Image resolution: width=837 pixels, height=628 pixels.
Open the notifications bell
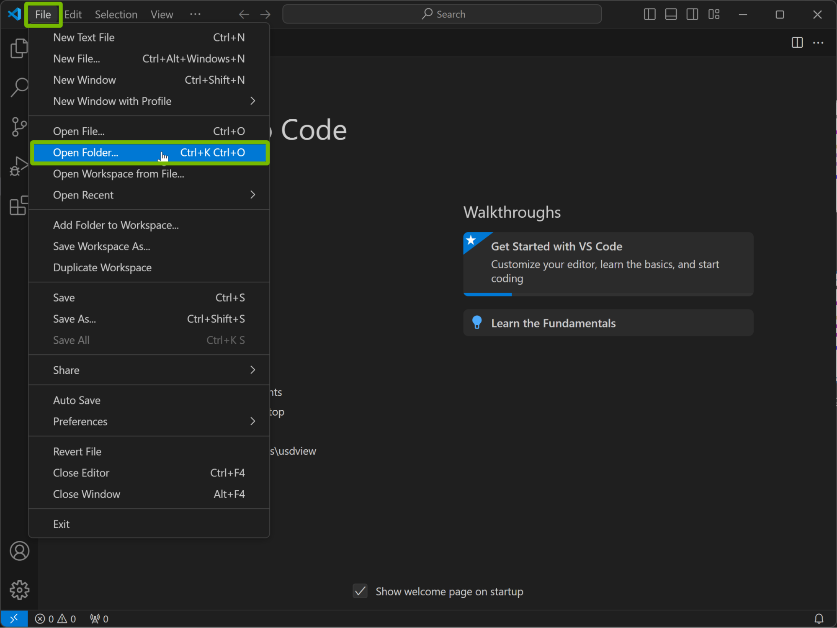tap(819, 619)
